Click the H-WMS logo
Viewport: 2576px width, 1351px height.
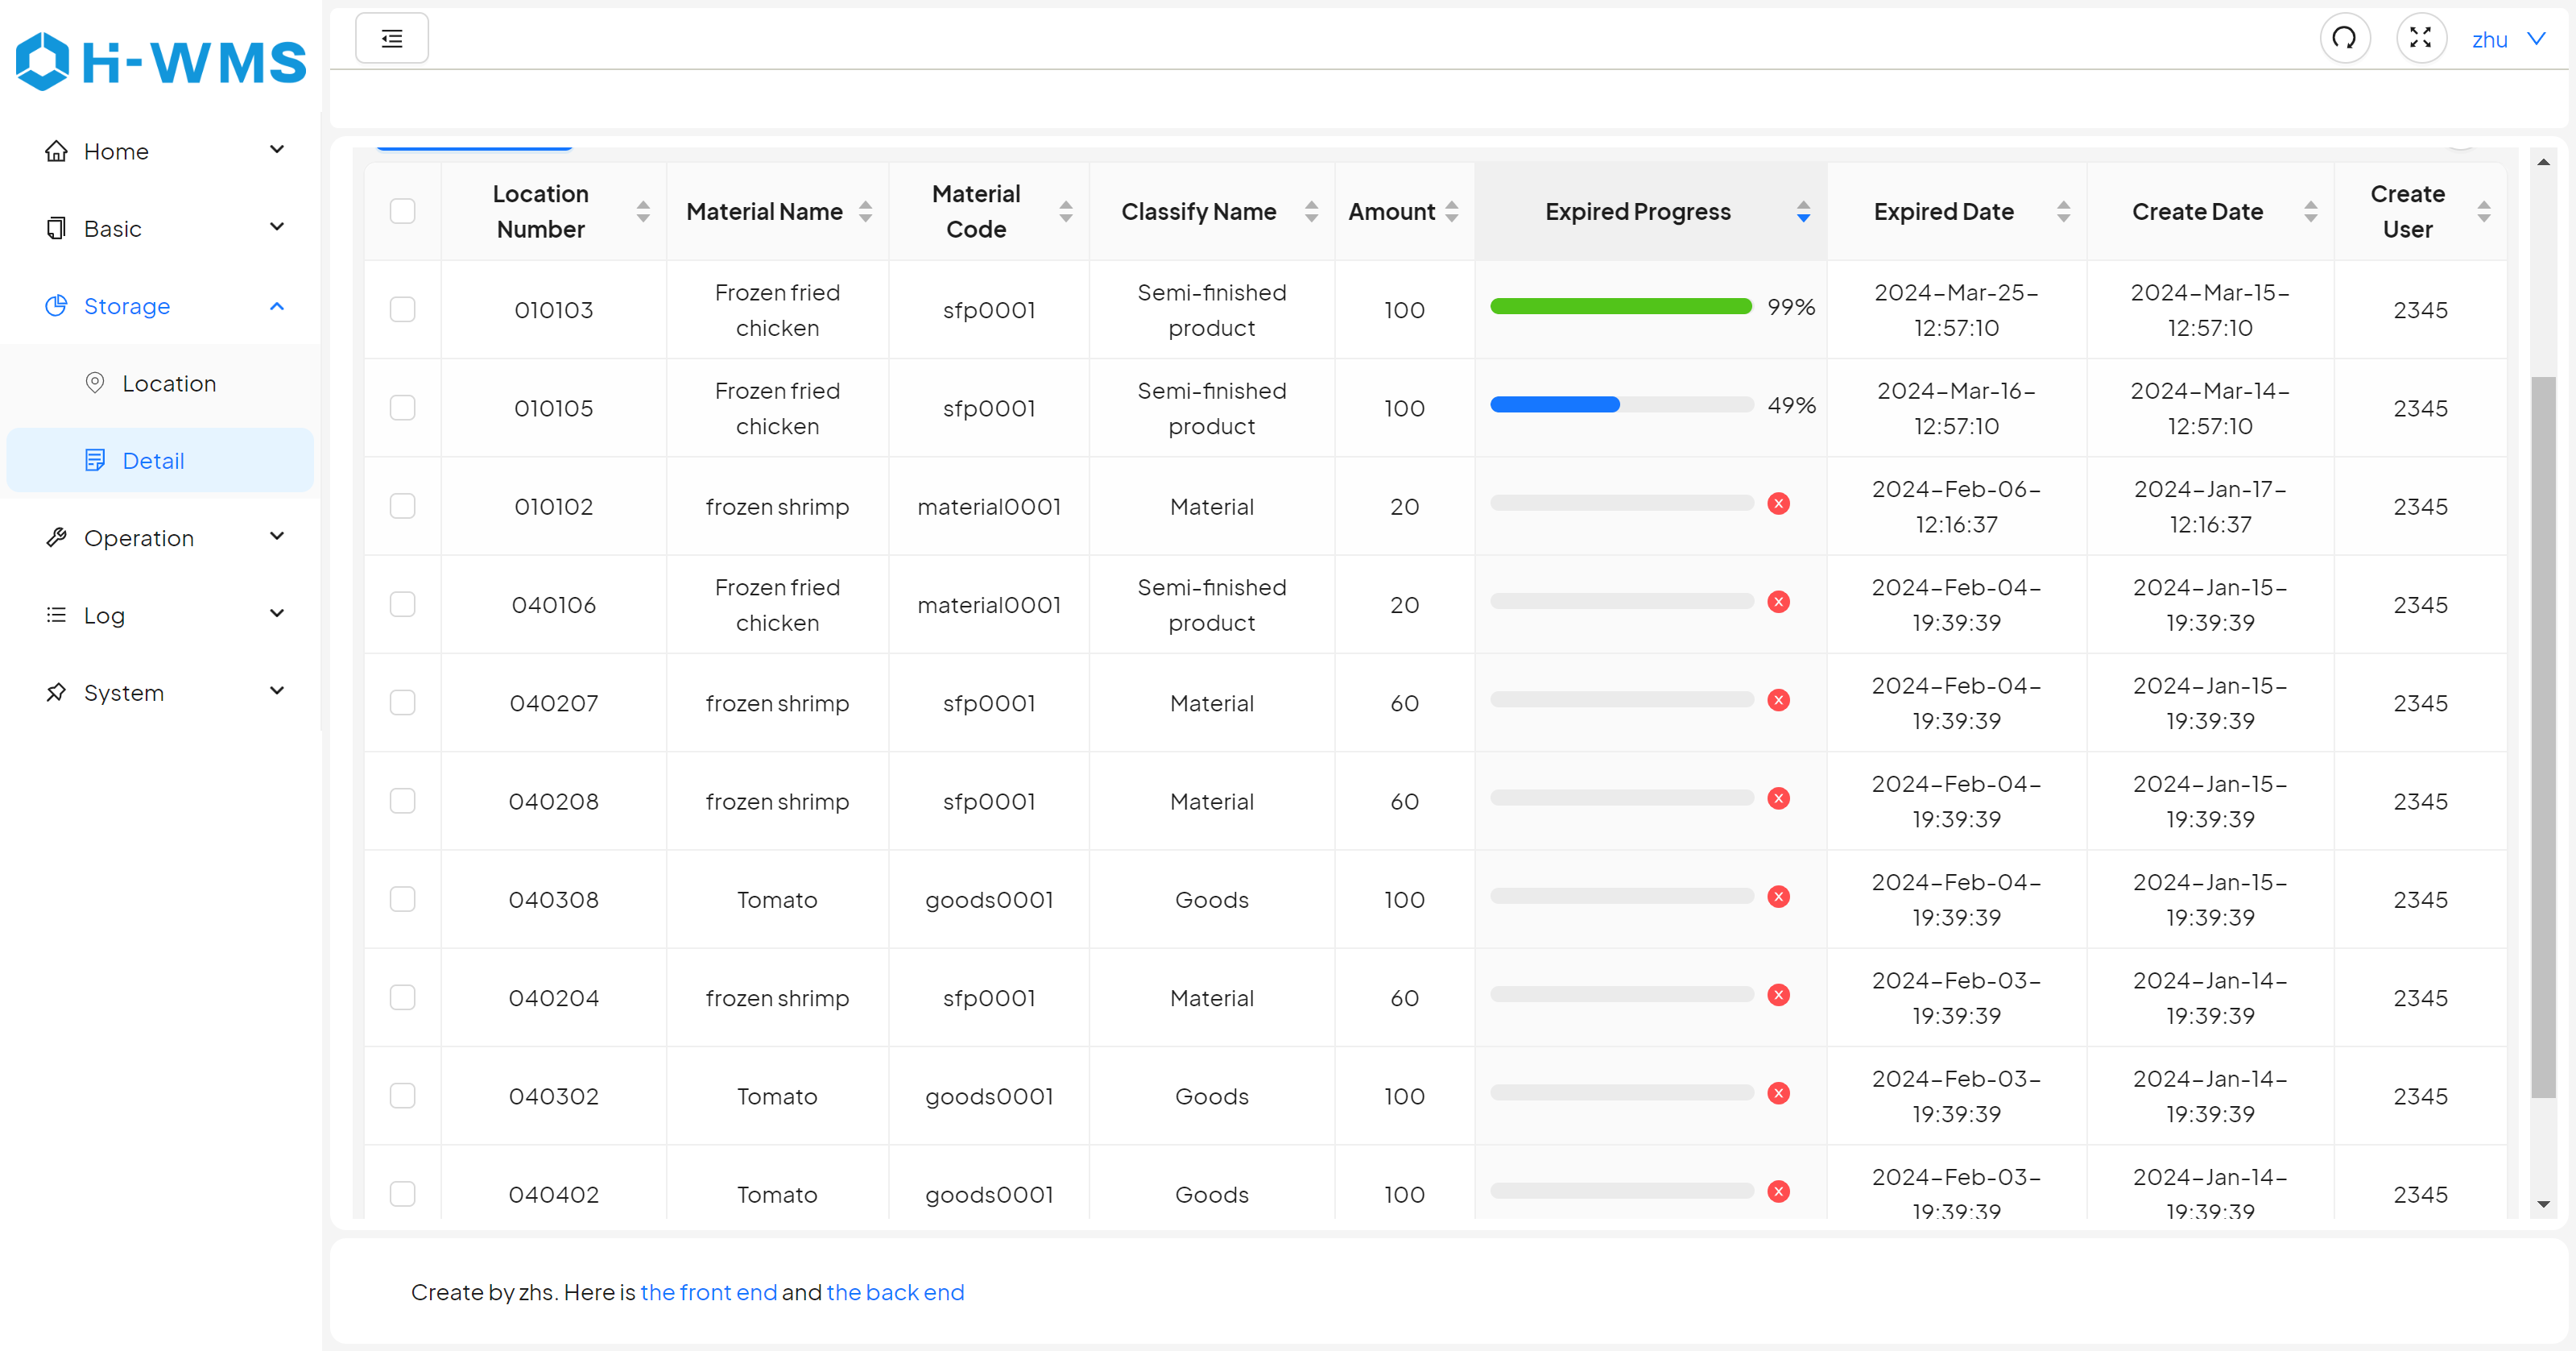[161, 62]
